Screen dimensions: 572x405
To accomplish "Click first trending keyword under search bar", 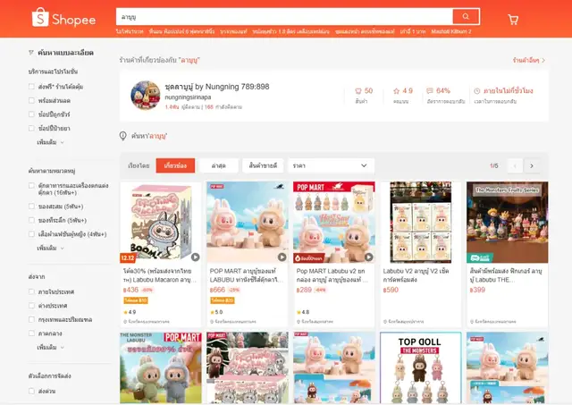I will [130, 32].
